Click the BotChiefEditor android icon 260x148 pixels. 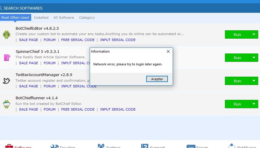(x=7, y=34)
